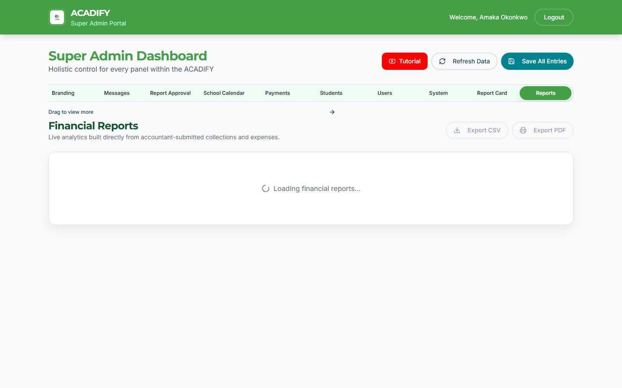Screen dimensions: 622x388
Task: Click the Drag to view more label
Action: 71,112
